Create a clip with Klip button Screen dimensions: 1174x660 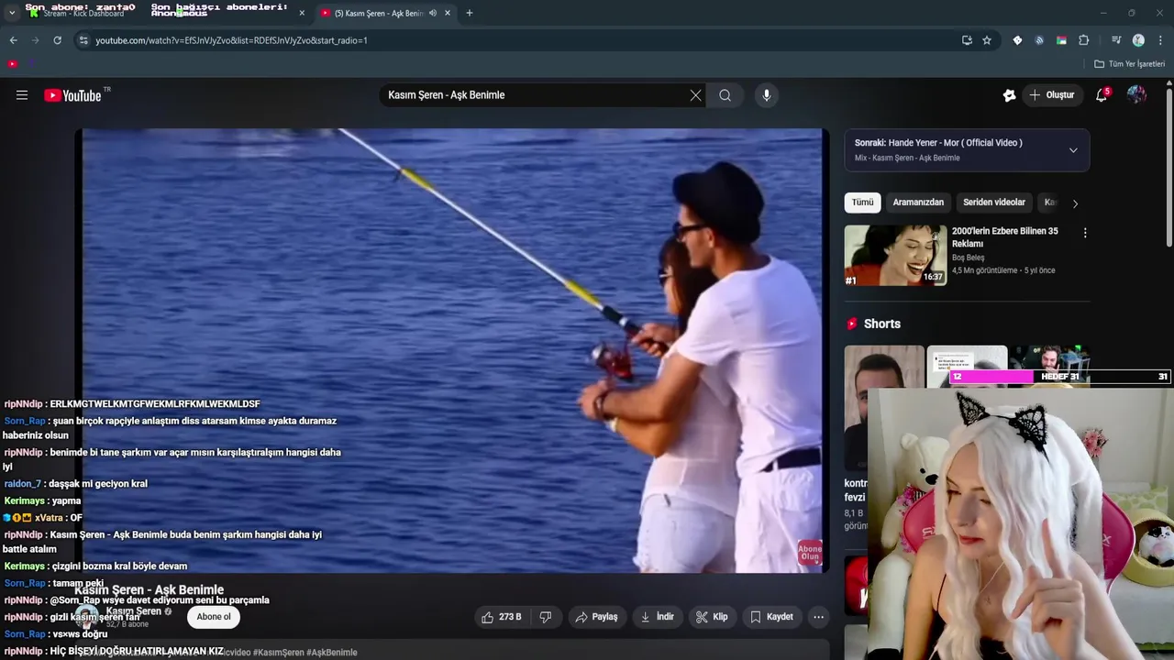[x=712, y=617]
